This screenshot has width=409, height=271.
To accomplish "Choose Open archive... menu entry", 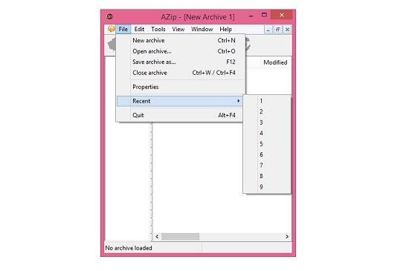I will pos(181,51).
